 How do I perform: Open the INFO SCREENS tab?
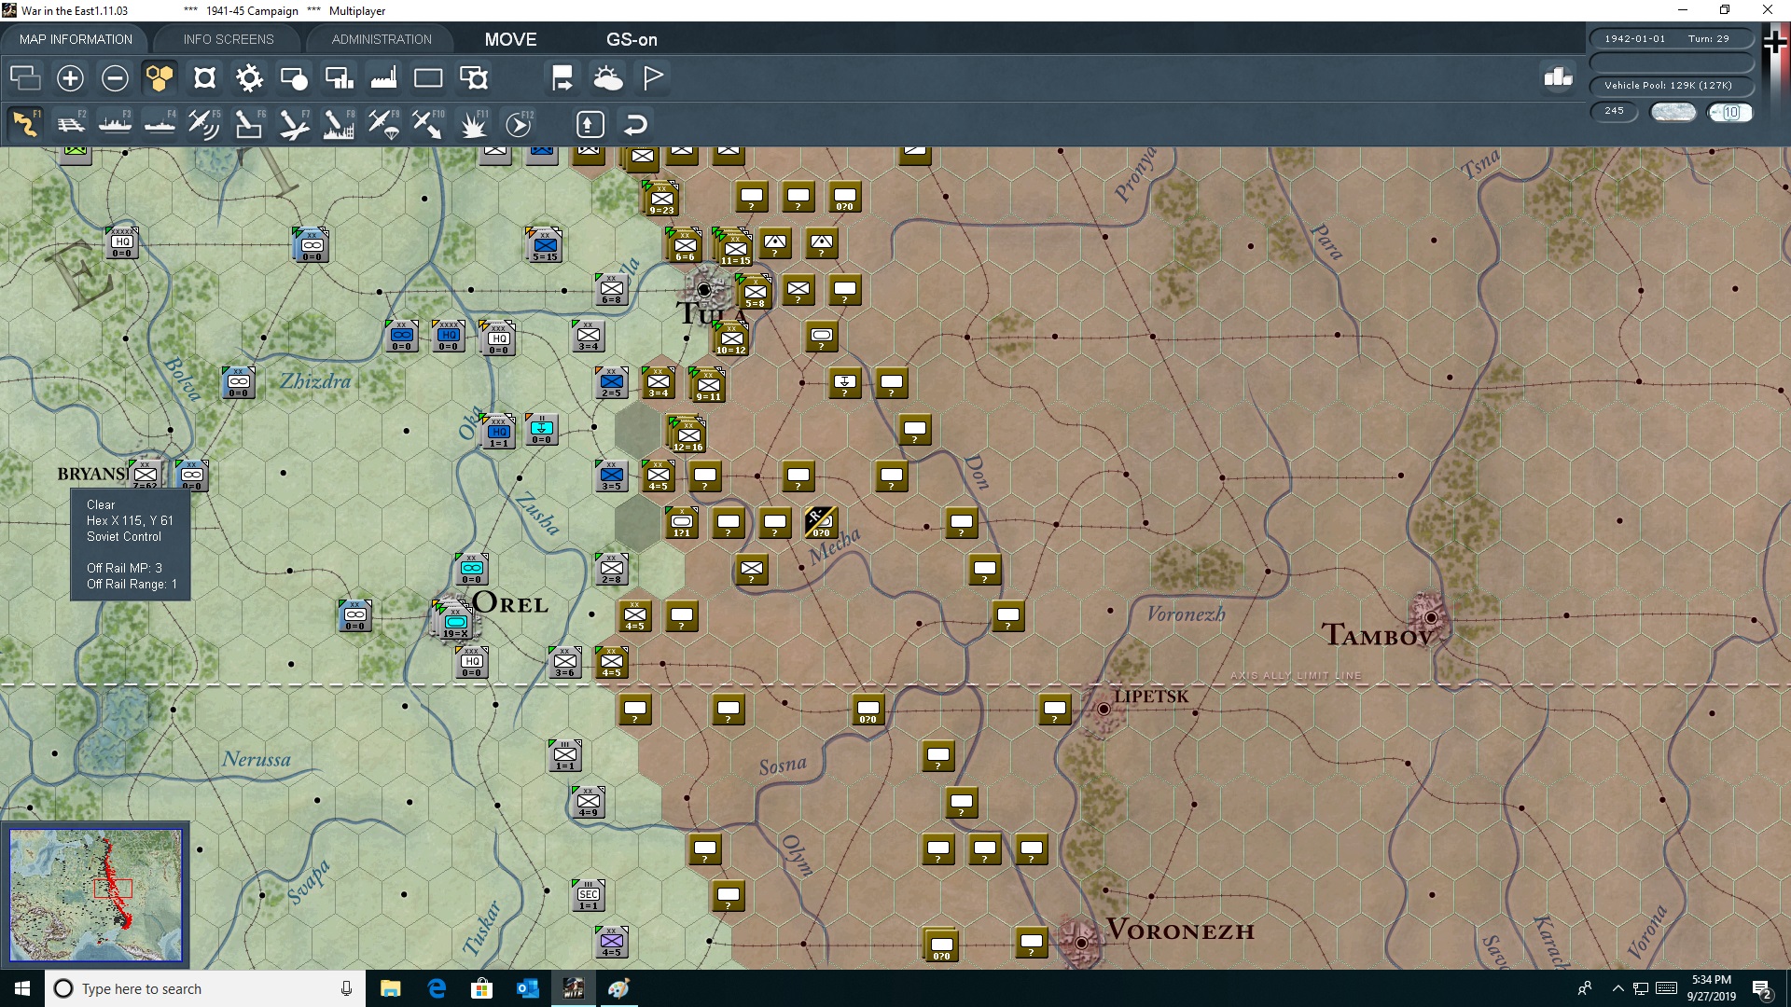229,39
